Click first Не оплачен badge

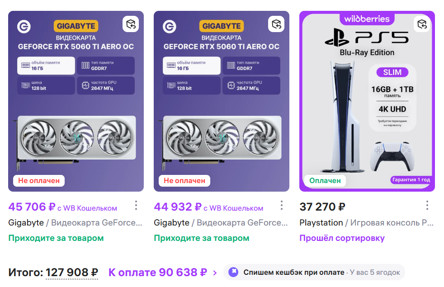(x=39, y=181)
